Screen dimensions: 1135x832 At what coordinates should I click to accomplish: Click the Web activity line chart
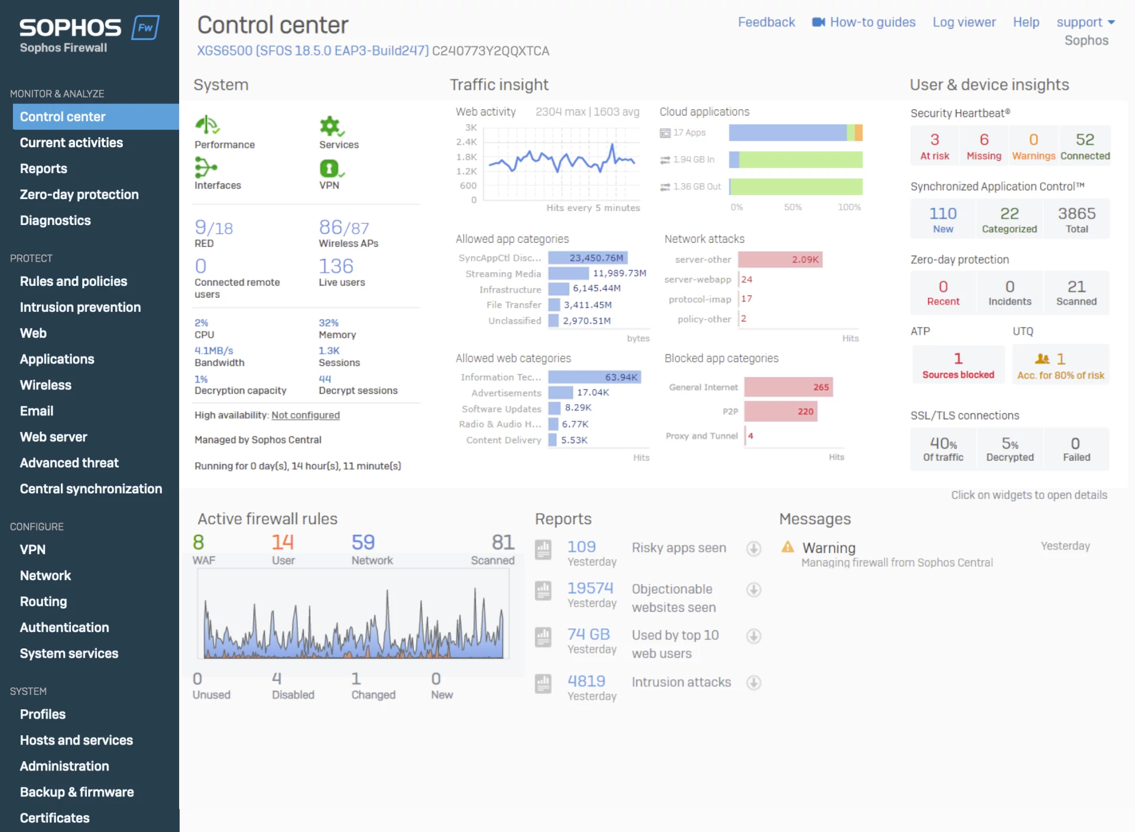(x=562, y=164)
